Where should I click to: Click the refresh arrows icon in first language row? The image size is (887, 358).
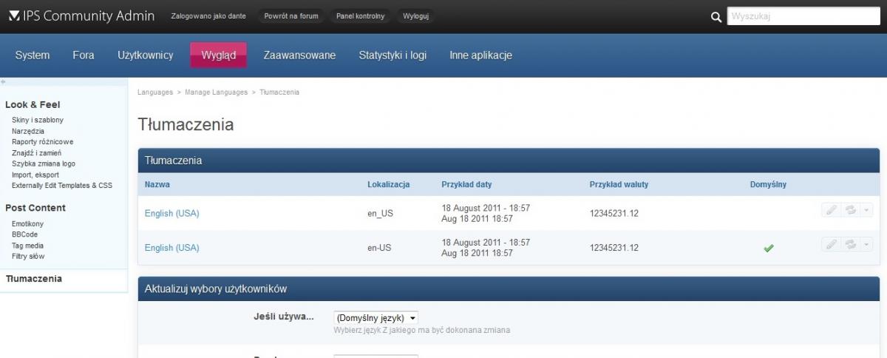[x=851, y=210]
